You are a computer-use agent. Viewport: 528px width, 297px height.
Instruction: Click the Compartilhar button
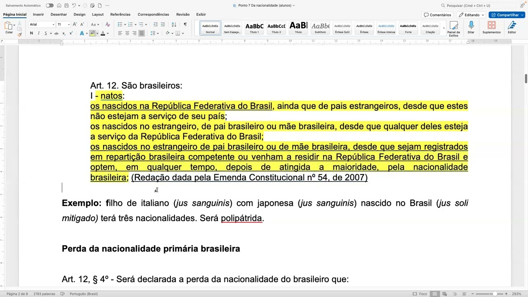(x=507, y=15)
